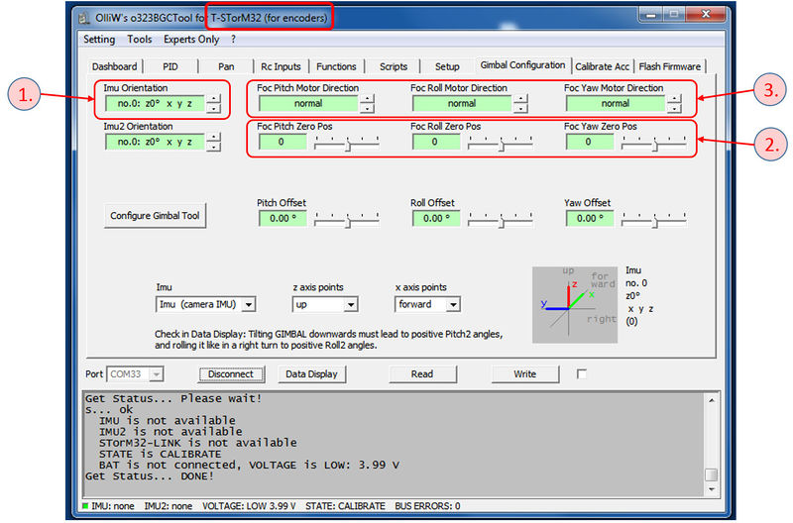This screenshot has height=523, width=793.
Task: Click the Configure Gimbal Tool button
Action: point(155,216)
